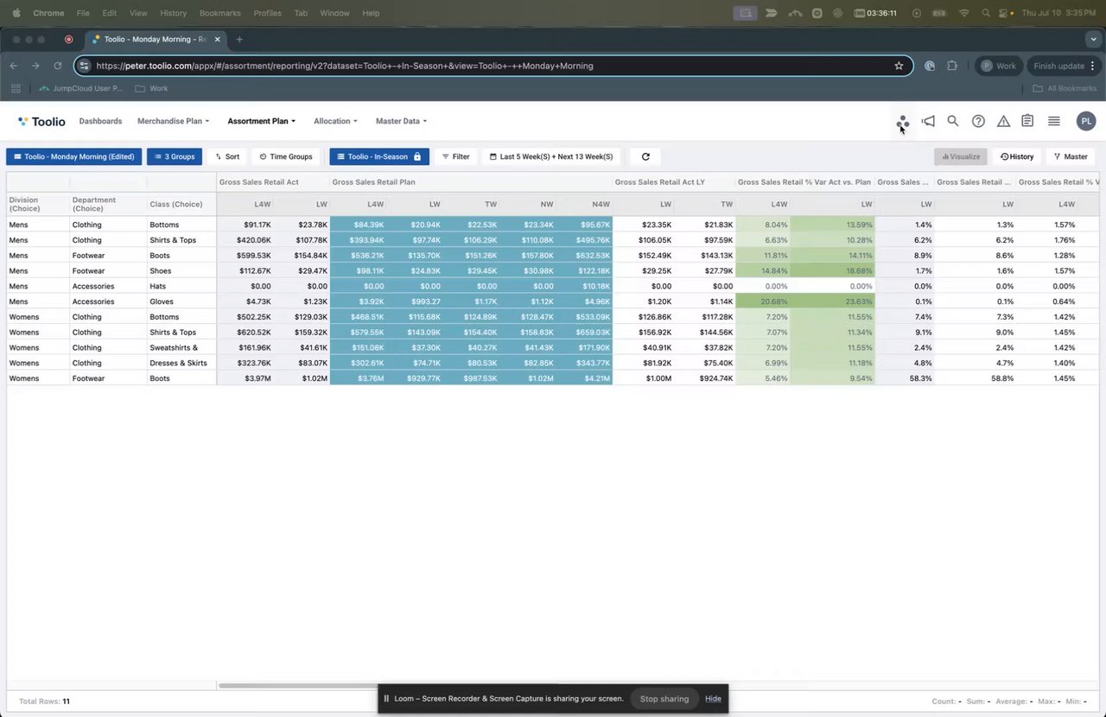The image size is (1106, 717).
Task: Open the Wi-Fi menu bar icon
Action: [963, 13]
